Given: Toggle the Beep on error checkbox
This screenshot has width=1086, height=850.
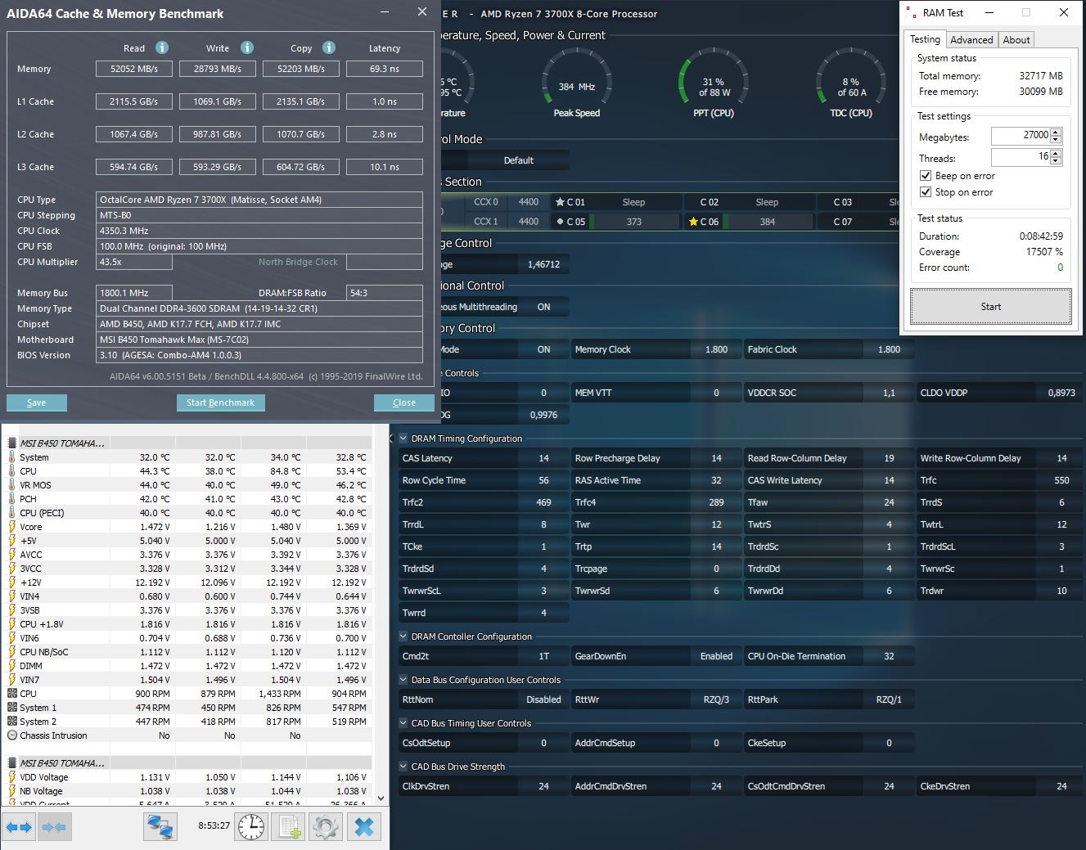Looking at the screenshot, I should click(926, 176).
